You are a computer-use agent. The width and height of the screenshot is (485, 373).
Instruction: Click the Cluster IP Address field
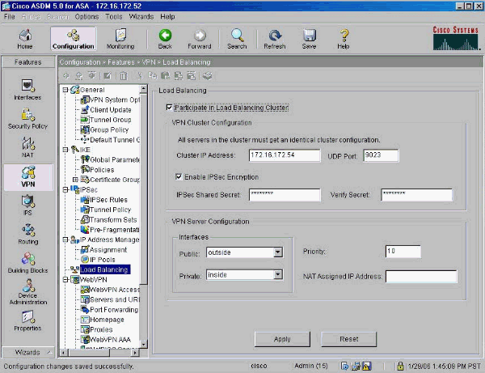click(285, 155)
